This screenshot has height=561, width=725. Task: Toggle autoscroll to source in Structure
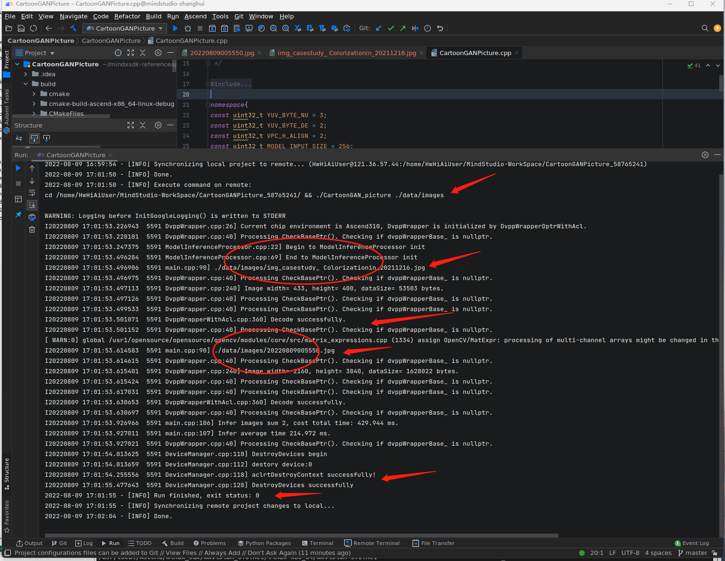point(34,138)
